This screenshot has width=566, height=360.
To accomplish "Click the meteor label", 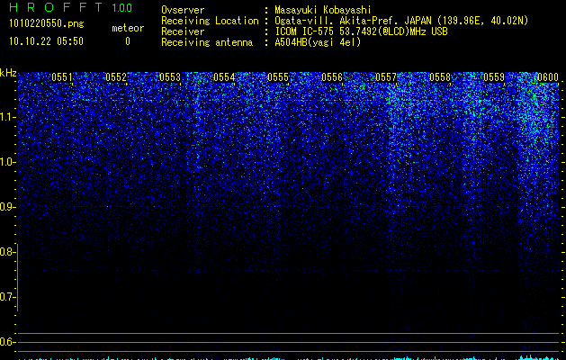I will coord(128,28).
